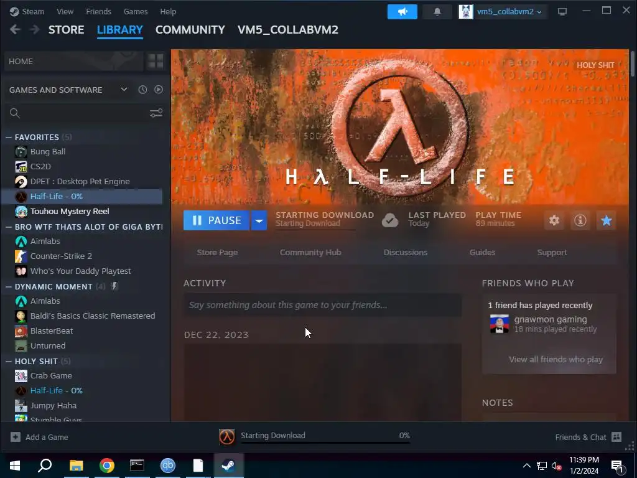Open Command Prompt from the taskbar
Image resolution: width=637 pixels, height=478 pixels.
point(137,466)
